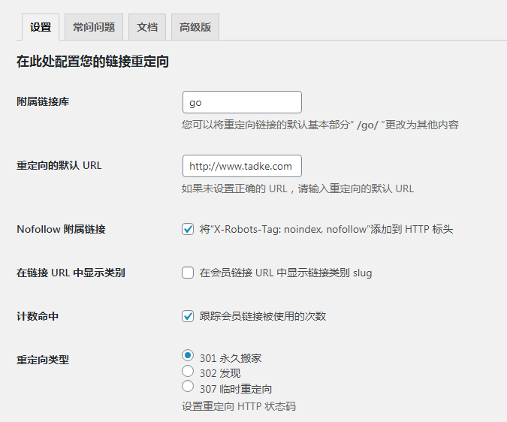This screenshot has height=422, width=507.
Task: Select the 307 临时重定向 radio button
Action: click(188, 387)
